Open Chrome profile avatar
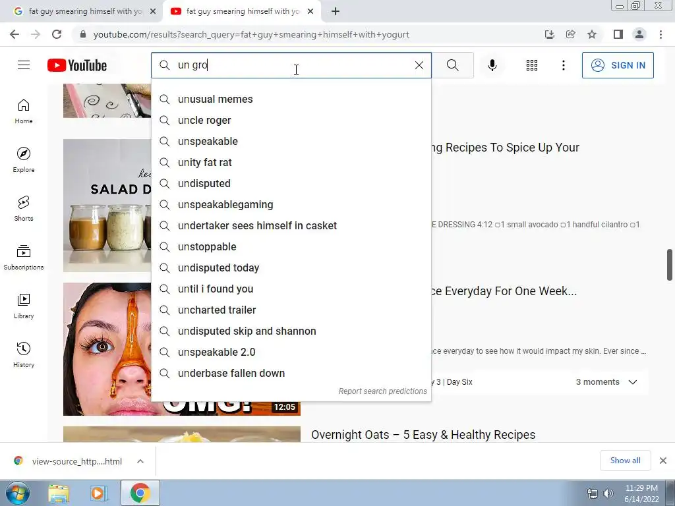 [x=639, y=34]
